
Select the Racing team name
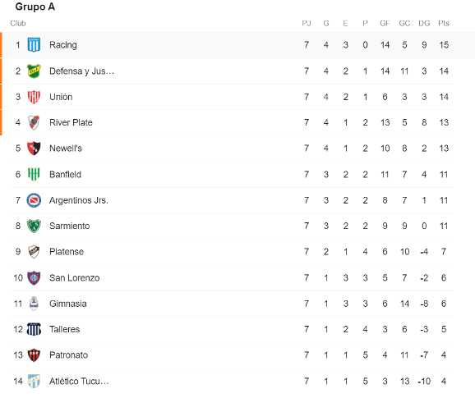click(63, 45)
